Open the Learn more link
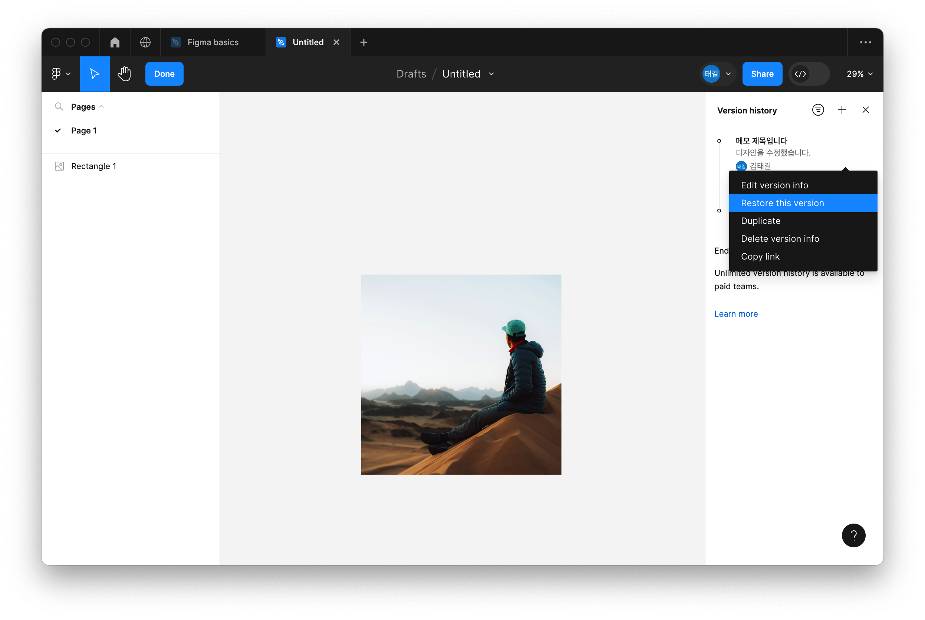The height and width of the screenshot is (620, 925). pyautogui.click(x=735, y=314)
